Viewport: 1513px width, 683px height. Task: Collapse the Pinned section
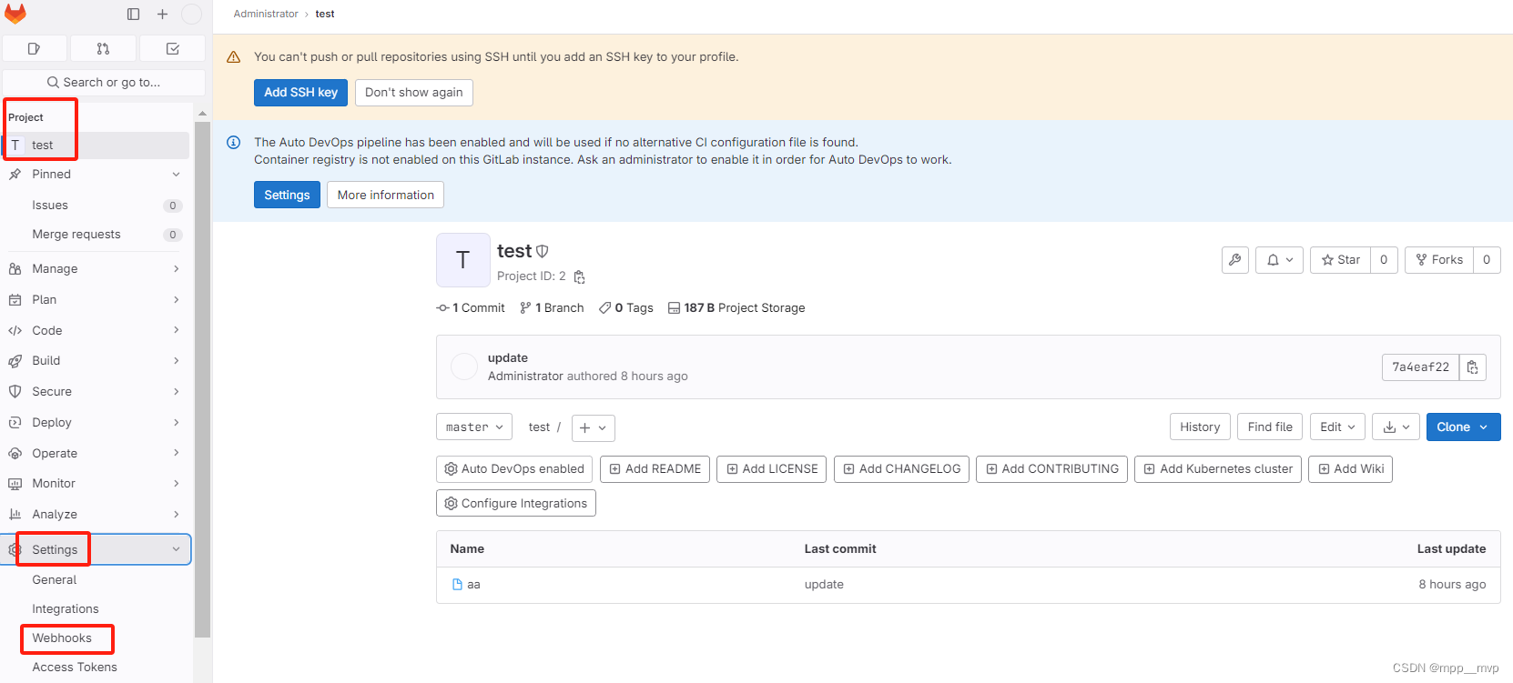(x=96, y=175)
